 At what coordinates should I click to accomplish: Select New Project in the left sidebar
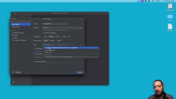tap(21, 24)
